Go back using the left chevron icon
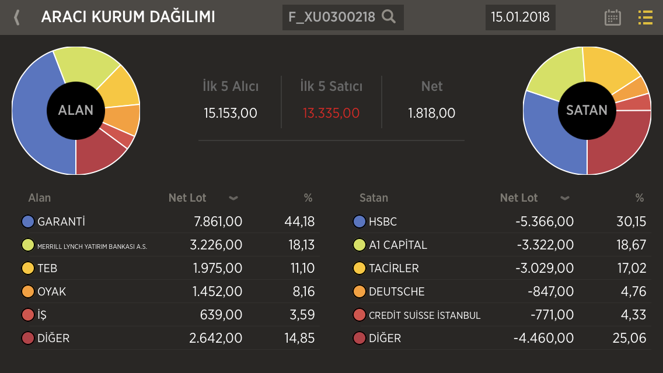 point(17,17)
